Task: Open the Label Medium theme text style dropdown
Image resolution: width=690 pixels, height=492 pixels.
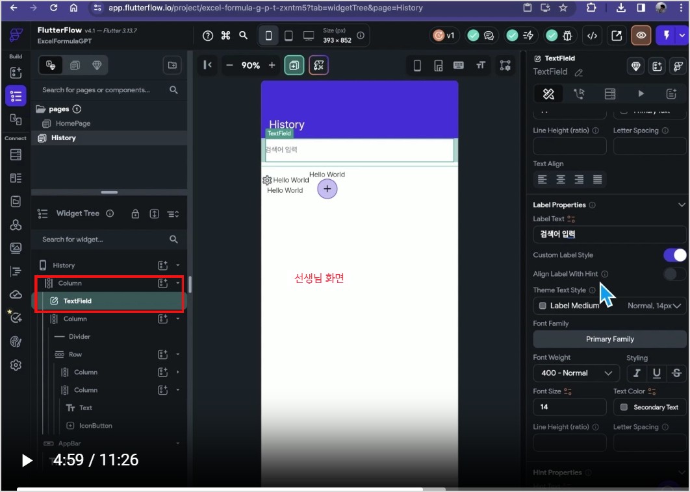Action: (x=609, y=306)
